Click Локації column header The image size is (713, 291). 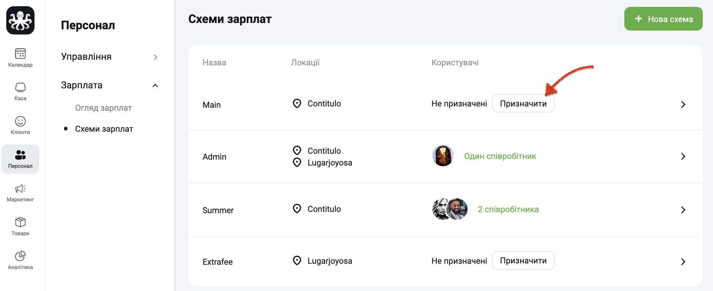point(305,62)
